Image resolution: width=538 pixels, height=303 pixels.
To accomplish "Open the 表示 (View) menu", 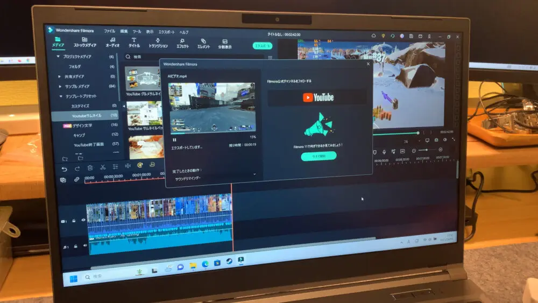I will pos(150,32).
